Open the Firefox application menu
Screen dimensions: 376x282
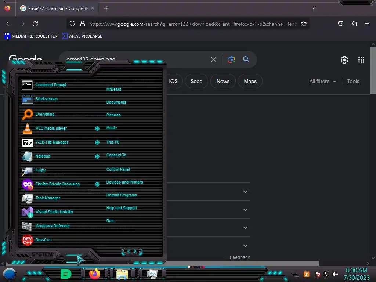(367, 23)
